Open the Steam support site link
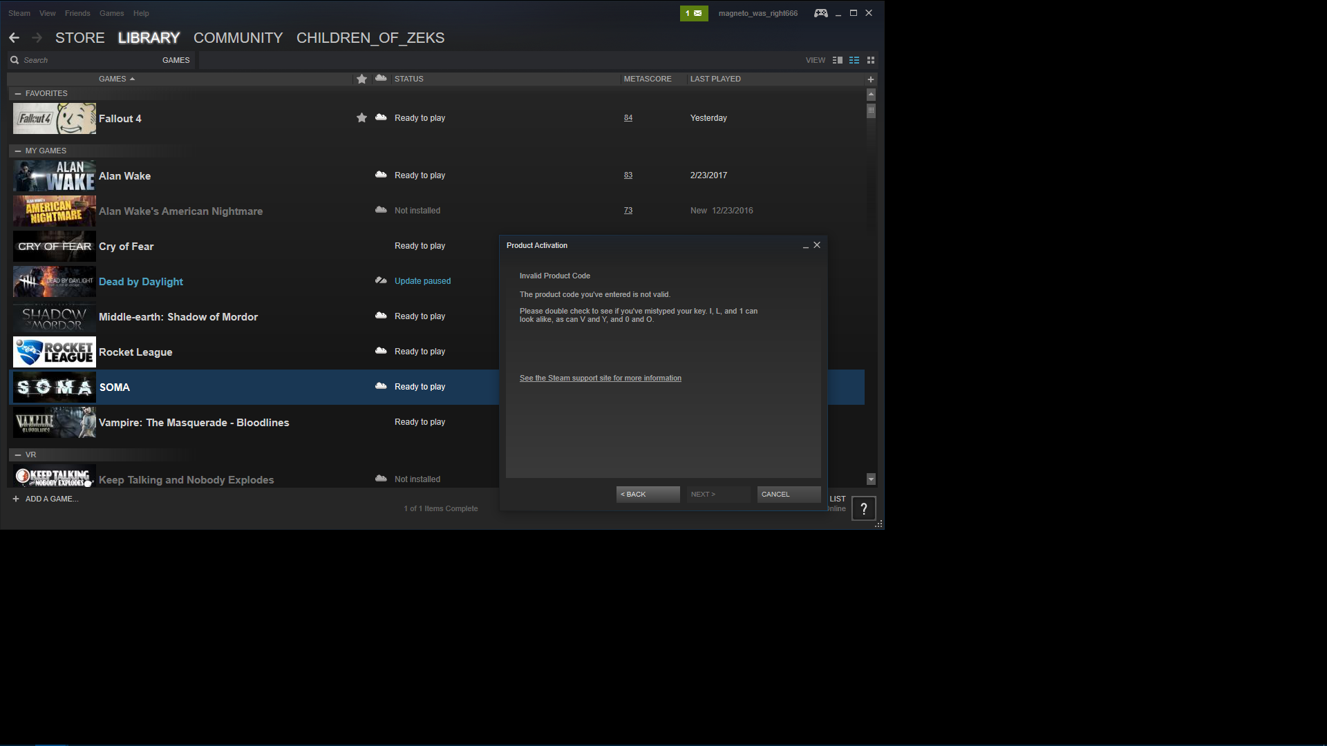The image size is (1327, 746). pyautogui.click(x=601, y=378)
